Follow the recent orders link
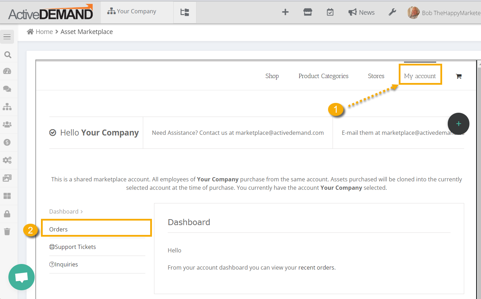This screenshot has width=481, height=299. click(316, 267)
